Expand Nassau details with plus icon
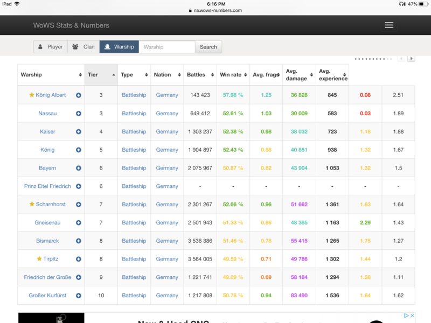This screenshot has height=323, width=431. point(79,114)
